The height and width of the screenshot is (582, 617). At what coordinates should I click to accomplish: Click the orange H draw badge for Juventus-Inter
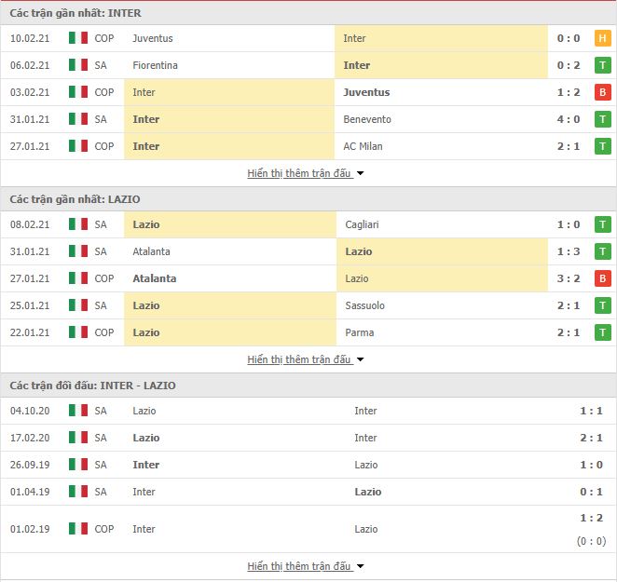point(602,38)
